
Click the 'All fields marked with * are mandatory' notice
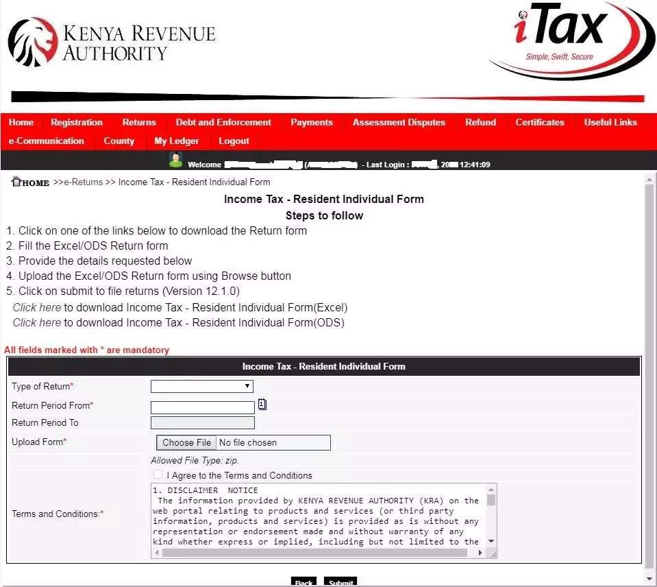click(x=86, y=350)
